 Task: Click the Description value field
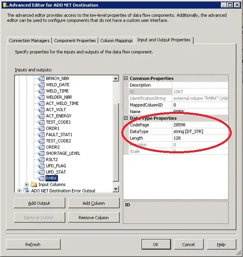point(200,85)
